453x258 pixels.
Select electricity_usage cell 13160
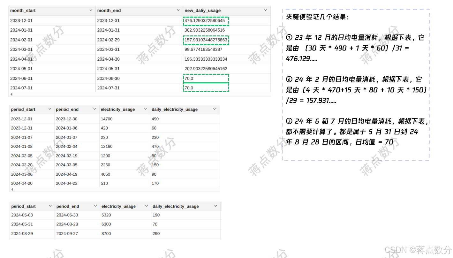tap(125, 147)
